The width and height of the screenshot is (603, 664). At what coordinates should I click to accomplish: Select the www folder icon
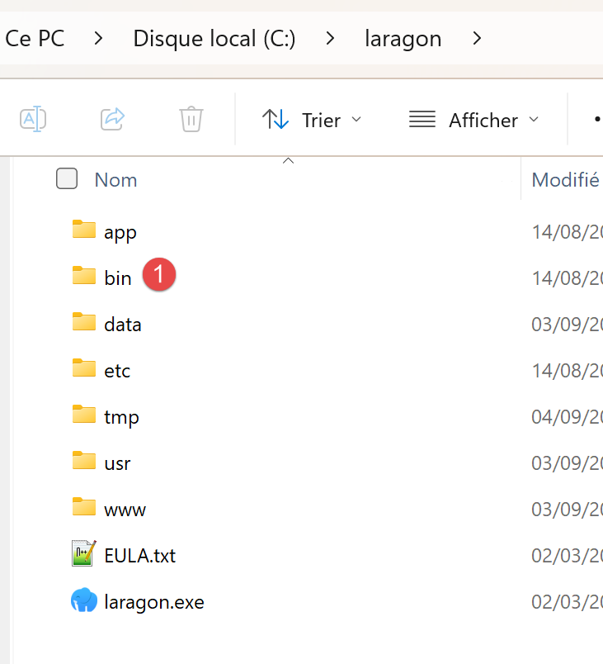(x=83, y=506)
